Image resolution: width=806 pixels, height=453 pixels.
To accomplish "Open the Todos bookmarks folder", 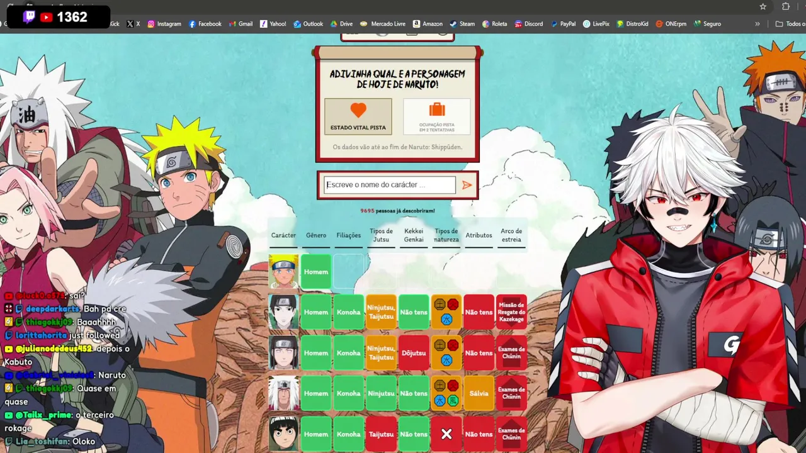I will [790, 24].
